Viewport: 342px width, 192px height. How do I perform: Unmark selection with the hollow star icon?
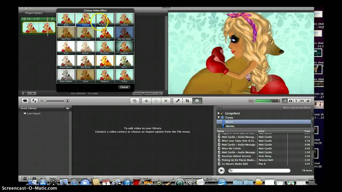point(156,101)
